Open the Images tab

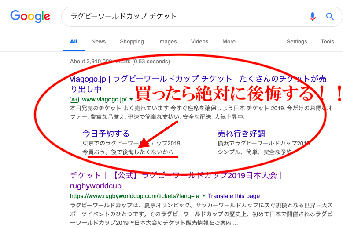[x=167, y=42]
